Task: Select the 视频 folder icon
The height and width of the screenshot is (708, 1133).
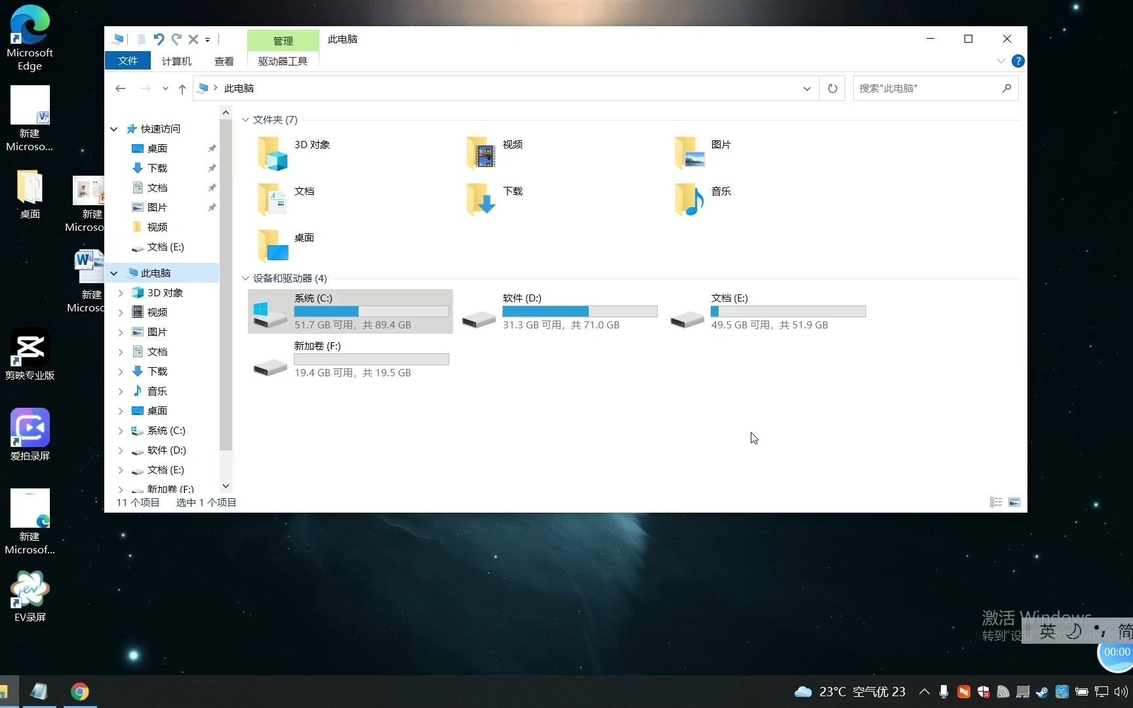Action: click(x=481, y=154)
